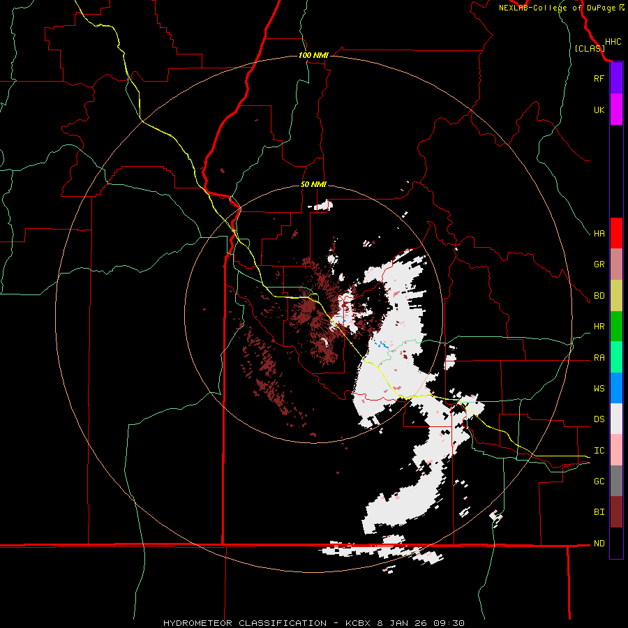Click the WS blue legend swatch
Viewport: 628px width, 628px height.
[x=616, y=388]
